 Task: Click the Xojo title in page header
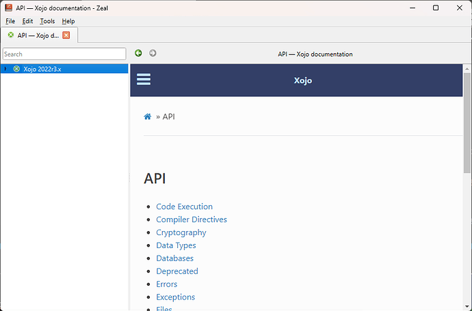coord(303,81)
